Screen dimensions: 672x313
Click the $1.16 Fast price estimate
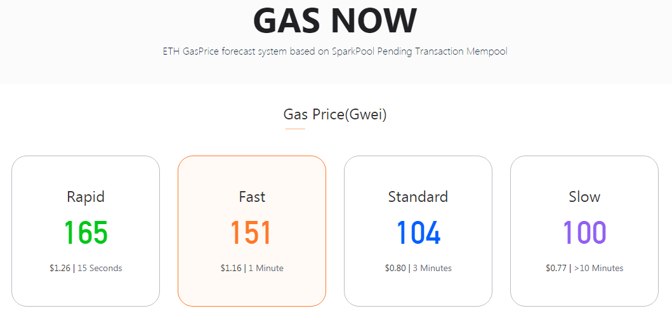pyautogui.click(x=231, y=268)
